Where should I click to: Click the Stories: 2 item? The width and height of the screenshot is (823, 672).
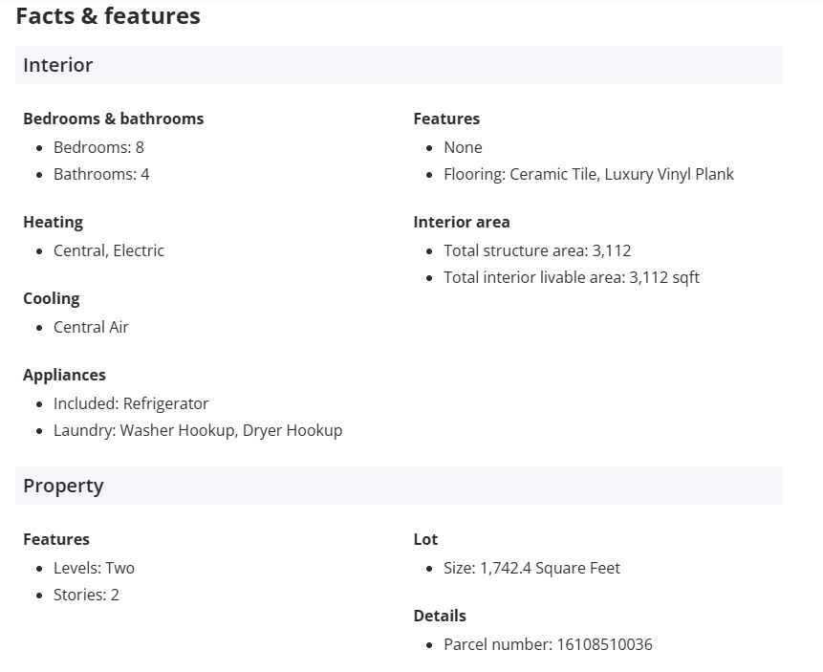tap(86, 595)
